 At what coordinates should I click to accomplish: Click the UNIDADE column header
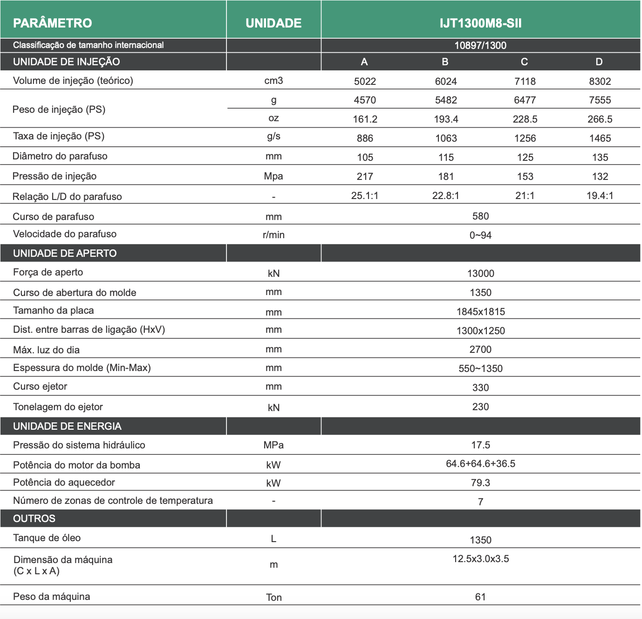click(x=273, y=23)
